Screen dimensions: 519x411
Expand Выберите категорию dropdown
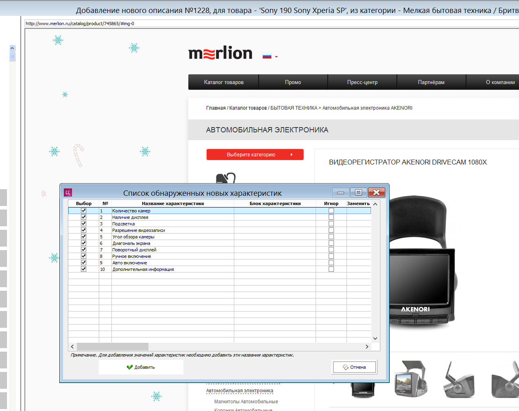[x=255, y=154]
